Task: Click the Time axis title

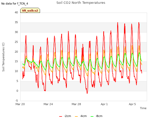Action: [143, 108]
